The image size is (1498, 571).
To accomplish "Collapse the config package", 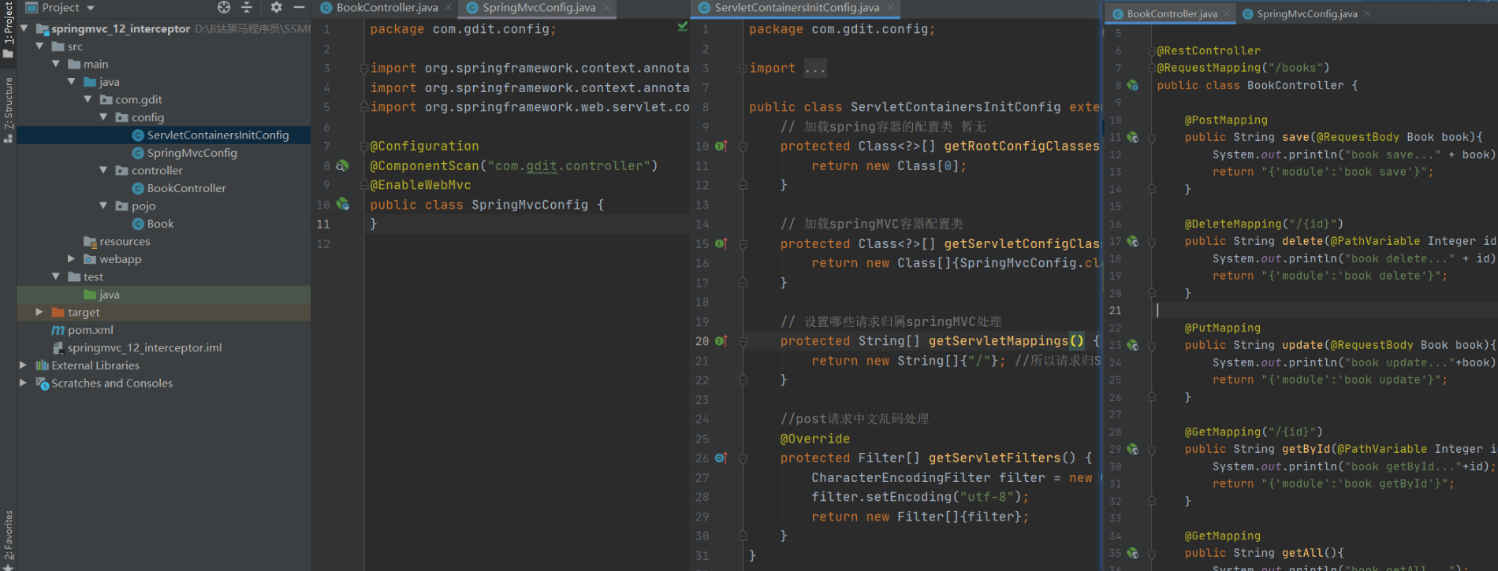I will (x=103, y=117).
